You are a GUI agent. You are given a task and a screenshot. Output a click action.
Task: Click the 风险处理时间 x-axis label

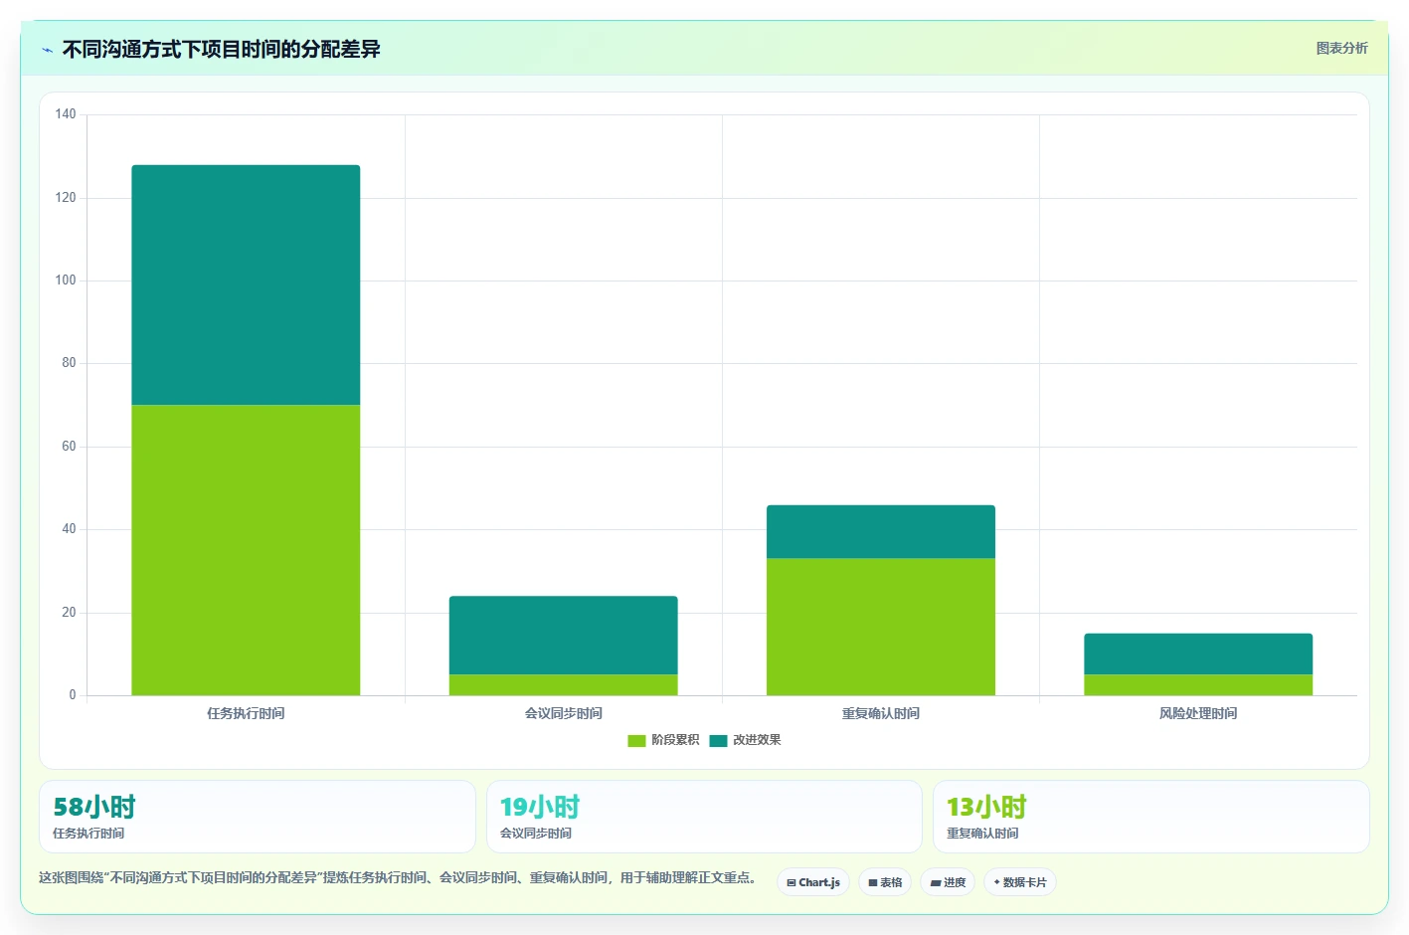(x=1198, y=713)
